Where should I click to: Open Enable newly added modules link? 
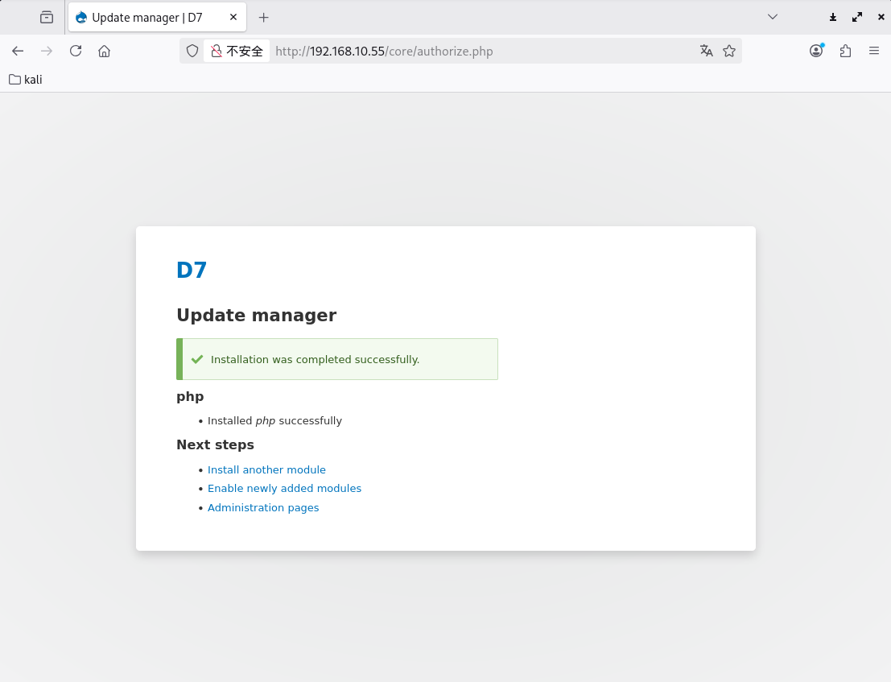click(x=284, y=488)
